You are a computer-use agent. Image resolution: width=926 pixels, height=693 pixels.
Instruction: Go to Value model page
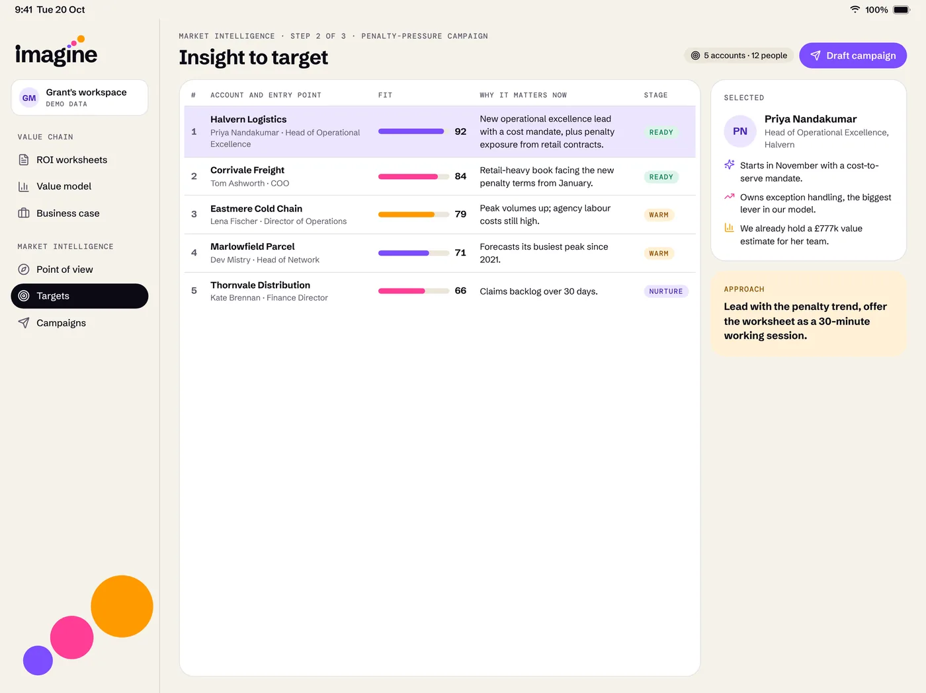79,186
